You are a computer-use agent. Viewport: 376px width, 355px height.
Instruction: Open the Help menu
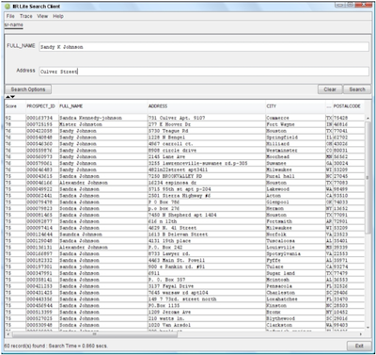(x=58, y=16)
